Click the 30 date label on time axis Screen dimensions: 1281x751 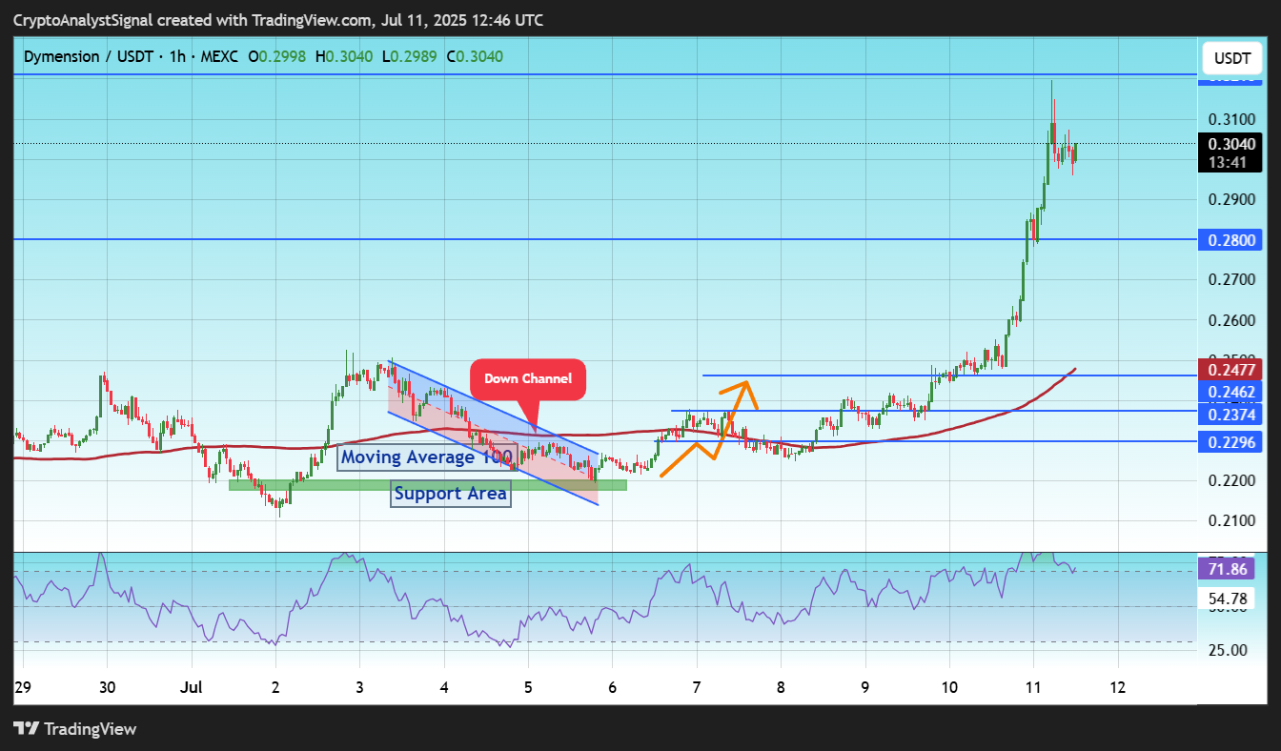click(108, 686)
